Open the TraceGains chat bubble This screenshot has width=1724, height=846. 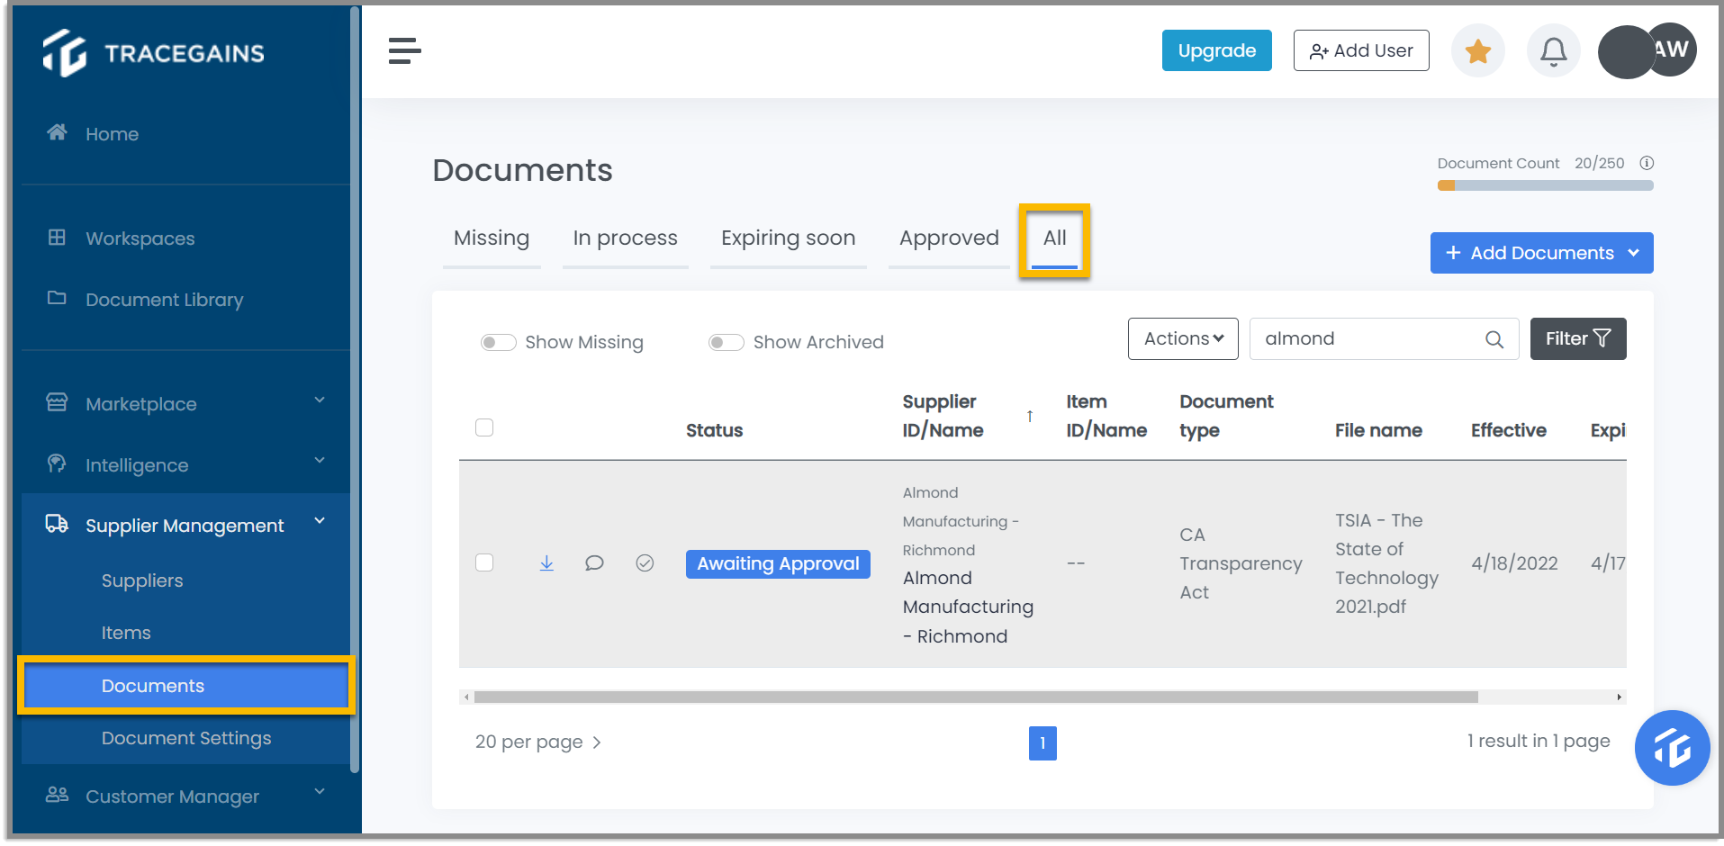(1671, 748)
